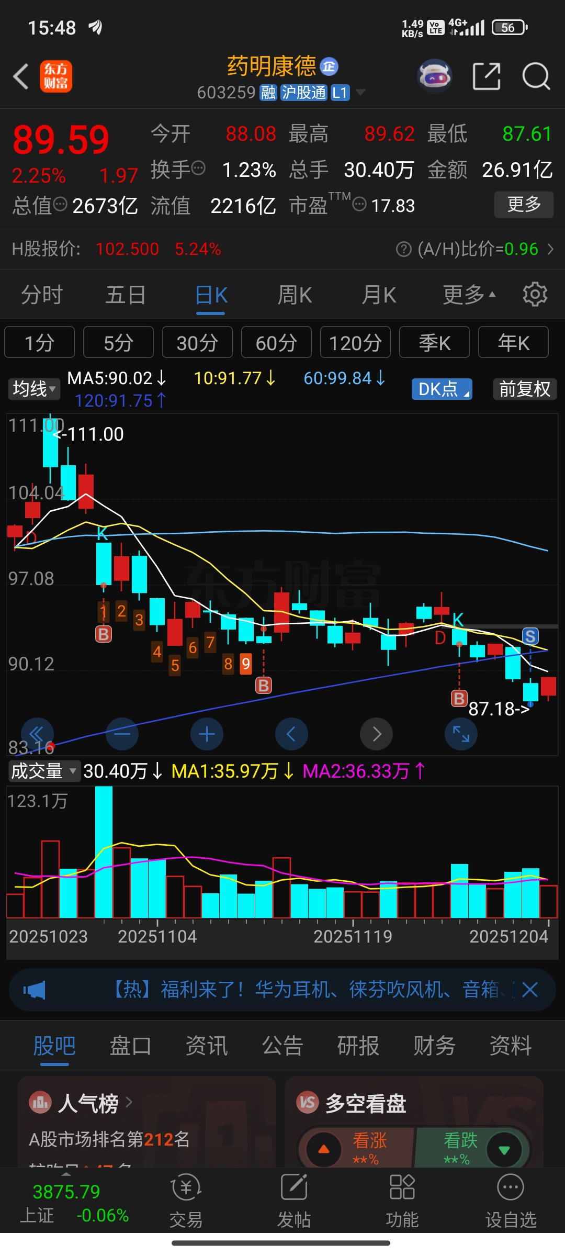Open the 公告 tab
The image size is (565, 1256).
click(x=282, y=1046)
